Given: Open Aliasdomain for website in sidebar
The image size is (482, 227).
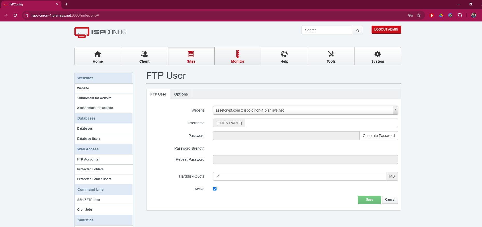Looking at the screenshot, I should (104, 108).
